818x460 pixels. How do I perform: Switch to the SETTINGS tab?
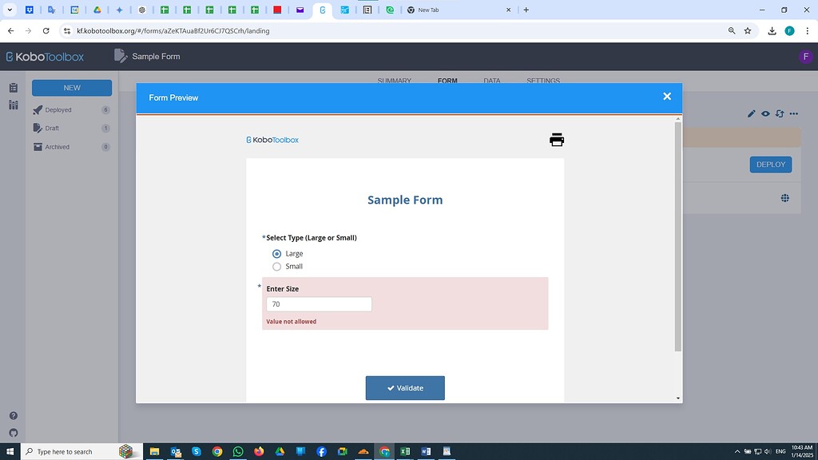tap(542, 81)
